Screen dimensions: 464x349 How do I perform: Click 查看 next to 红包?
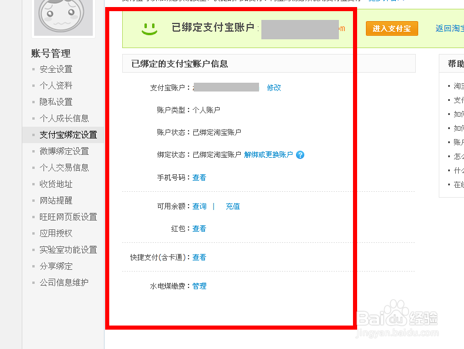pos(199,229)
